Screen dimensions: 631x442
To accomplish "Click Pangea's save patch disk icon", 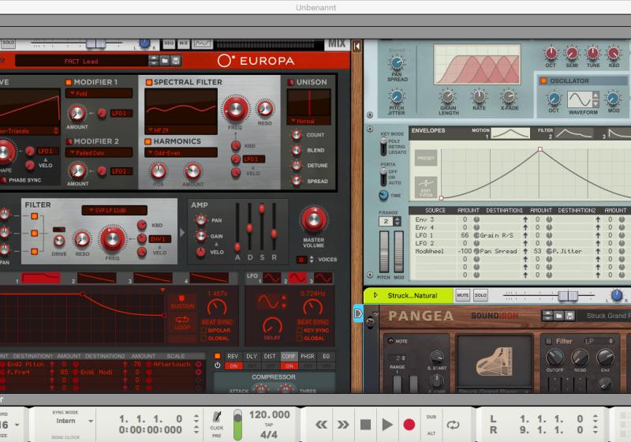I will click(x=569, y=316).
